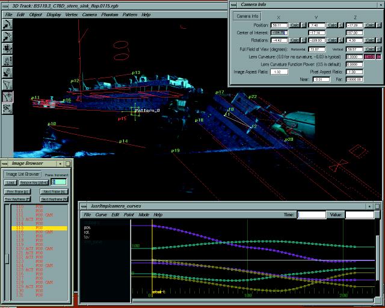385x308 pixels.
Task: Select the third toolbar icon with the figure
Action: coord(8,49)
